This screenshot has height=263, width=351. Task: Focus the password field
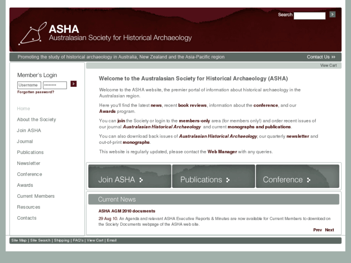(x=55, y=85)
